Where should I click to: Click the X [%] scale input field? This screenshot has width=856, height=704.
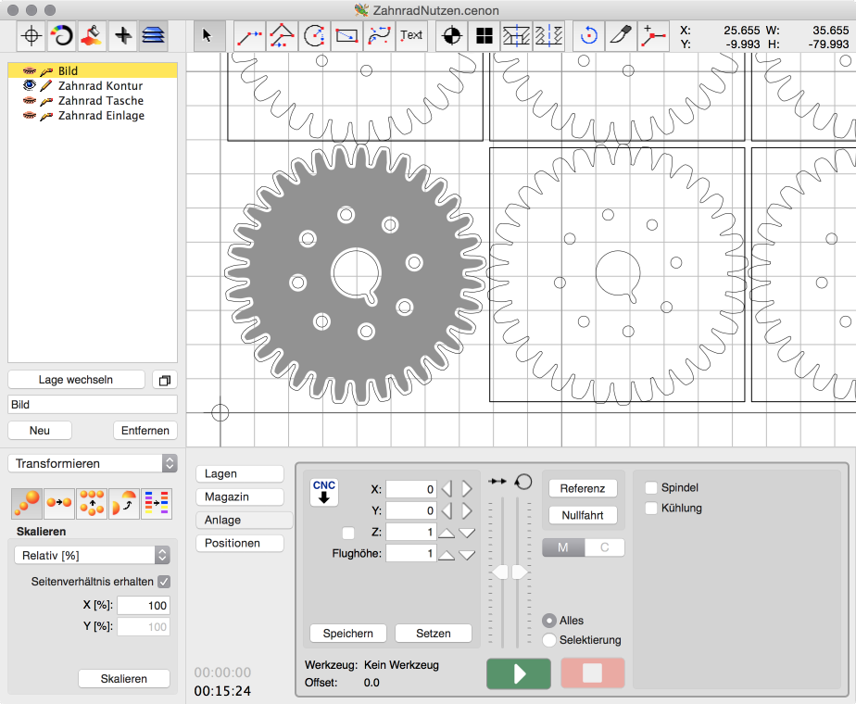143,606
